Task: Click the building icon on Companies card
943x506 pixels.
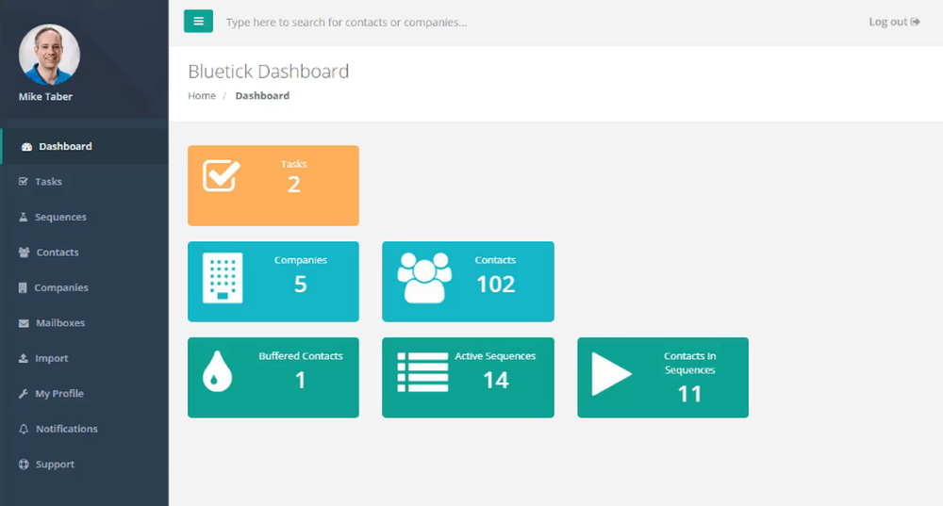Action: click(x=223, y=278)
